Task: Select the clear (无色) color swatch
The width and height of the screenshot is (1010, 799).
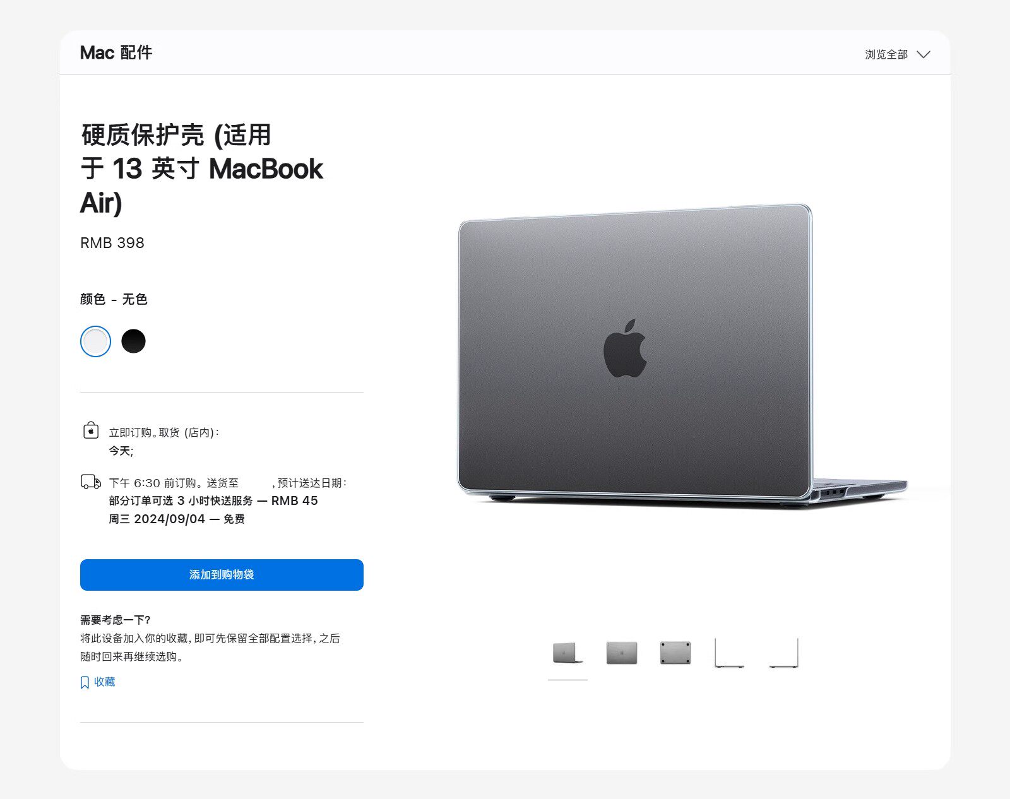Action: tap(95, 341)
